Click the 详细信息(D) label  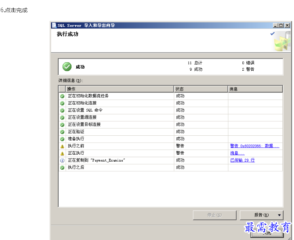click(x=71, y=81)
